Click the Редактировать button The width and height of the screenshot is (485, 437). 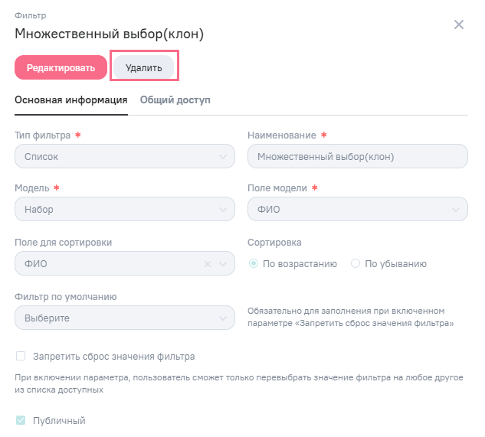61,67
